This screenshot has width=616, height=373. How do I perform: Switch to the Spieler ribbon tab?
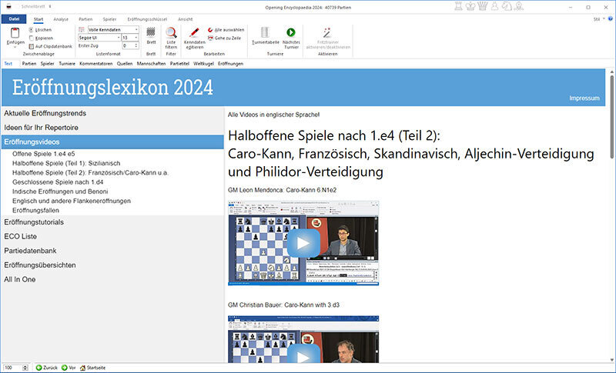point(109,19)
